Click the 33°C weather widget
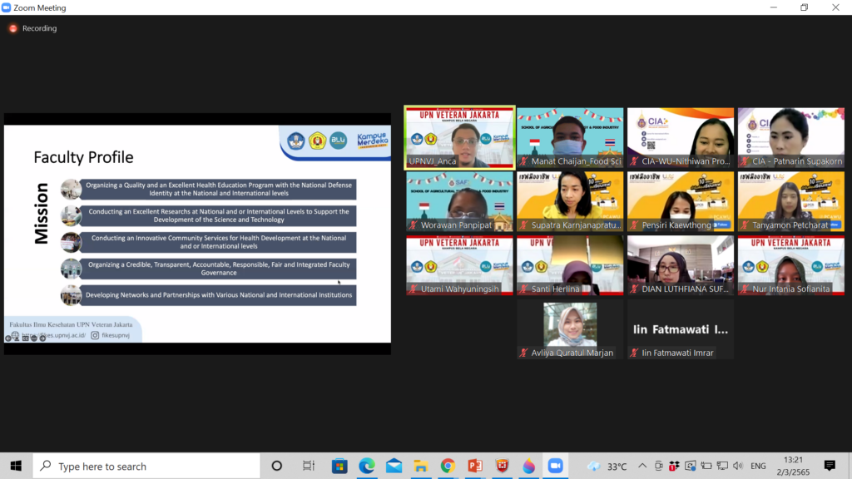The height and width of the screenshot is (479, 852). pyautogui.click(x=607, y=466)
